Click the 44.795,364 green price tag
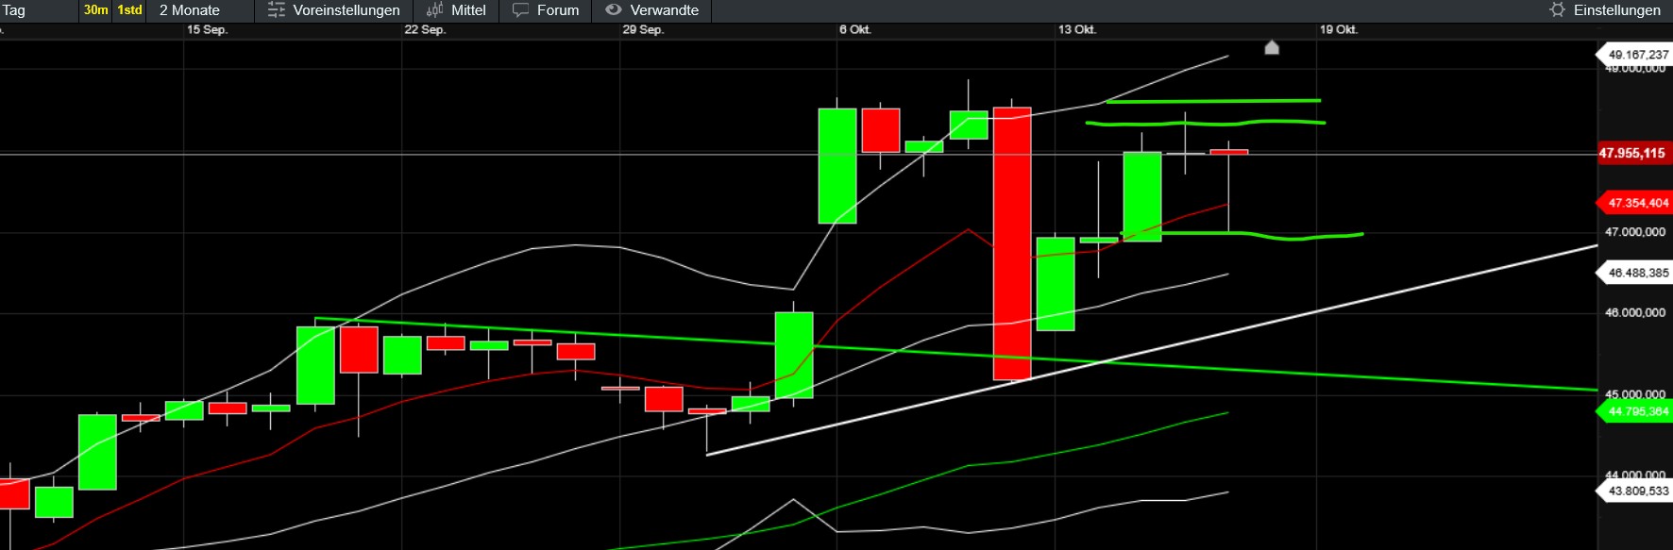Image resolution: width=1673 pixels, height=550 pixels. 1633,411
